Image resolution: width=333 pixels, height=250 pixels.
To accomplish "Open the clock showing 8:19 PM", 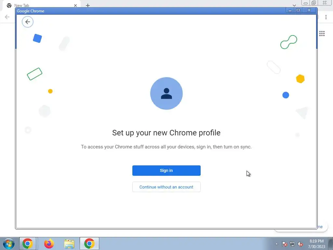I will (316, 243).
